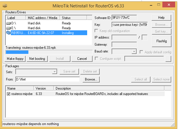The height and width of the screenshot is (129, 178).
Task: Click the Gateway input field
Action: coord(124,45)
